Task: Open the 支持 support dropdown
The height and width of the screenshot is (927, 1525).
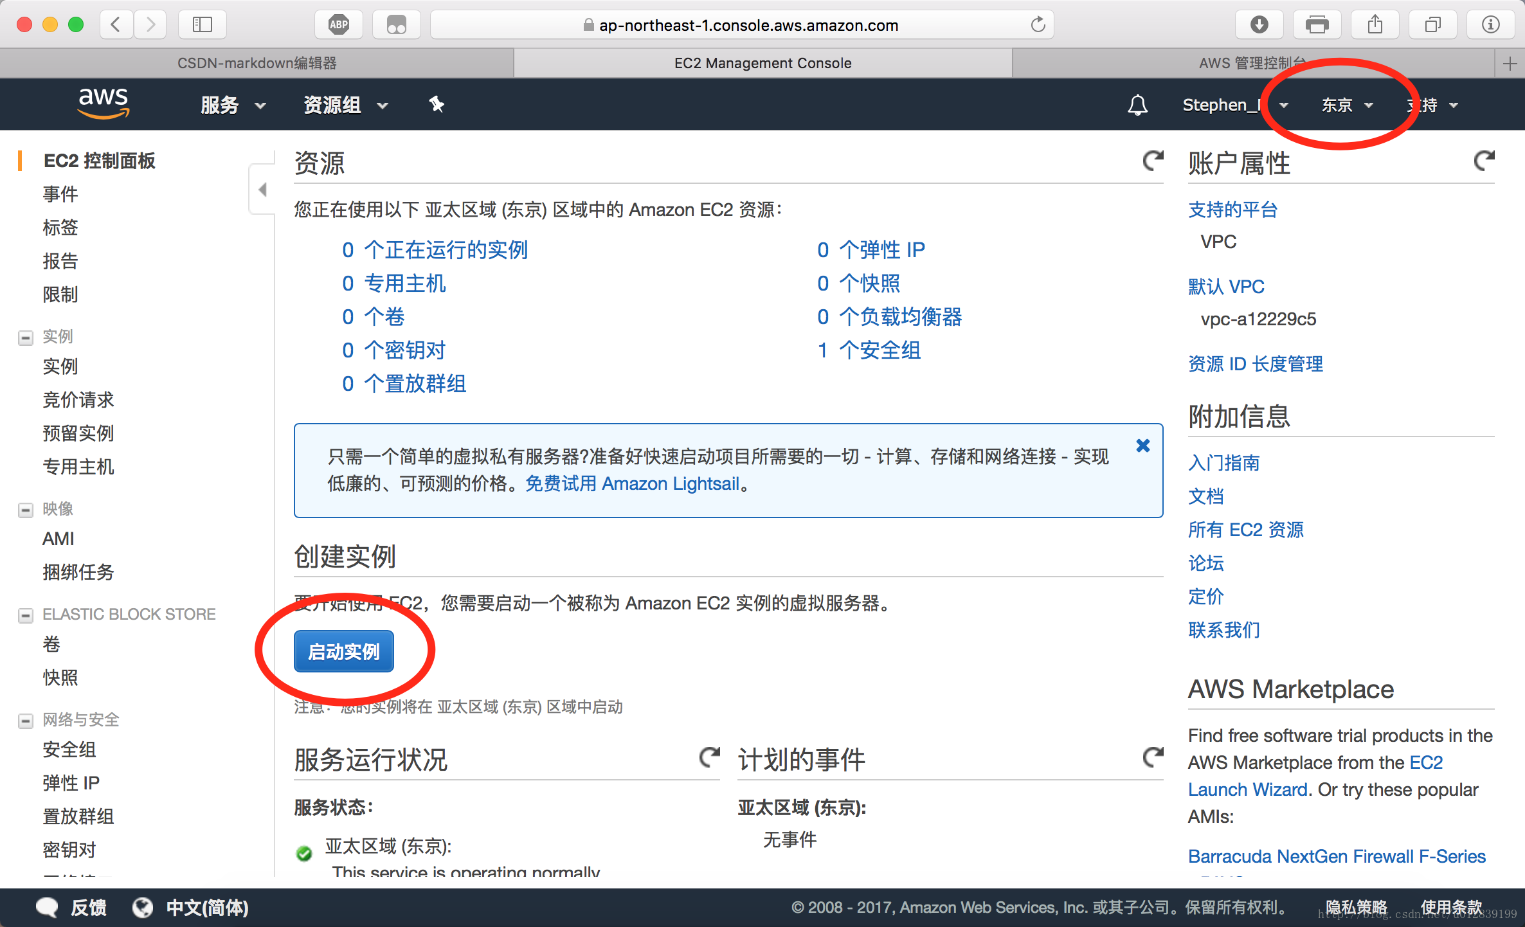Action: coord(1433,105)
